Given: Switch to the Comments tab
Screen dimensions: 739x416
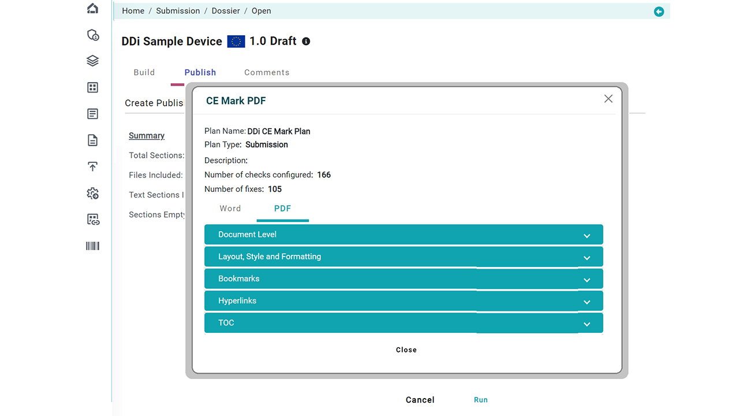Looking at the screenshot, I should click(267, 73).
